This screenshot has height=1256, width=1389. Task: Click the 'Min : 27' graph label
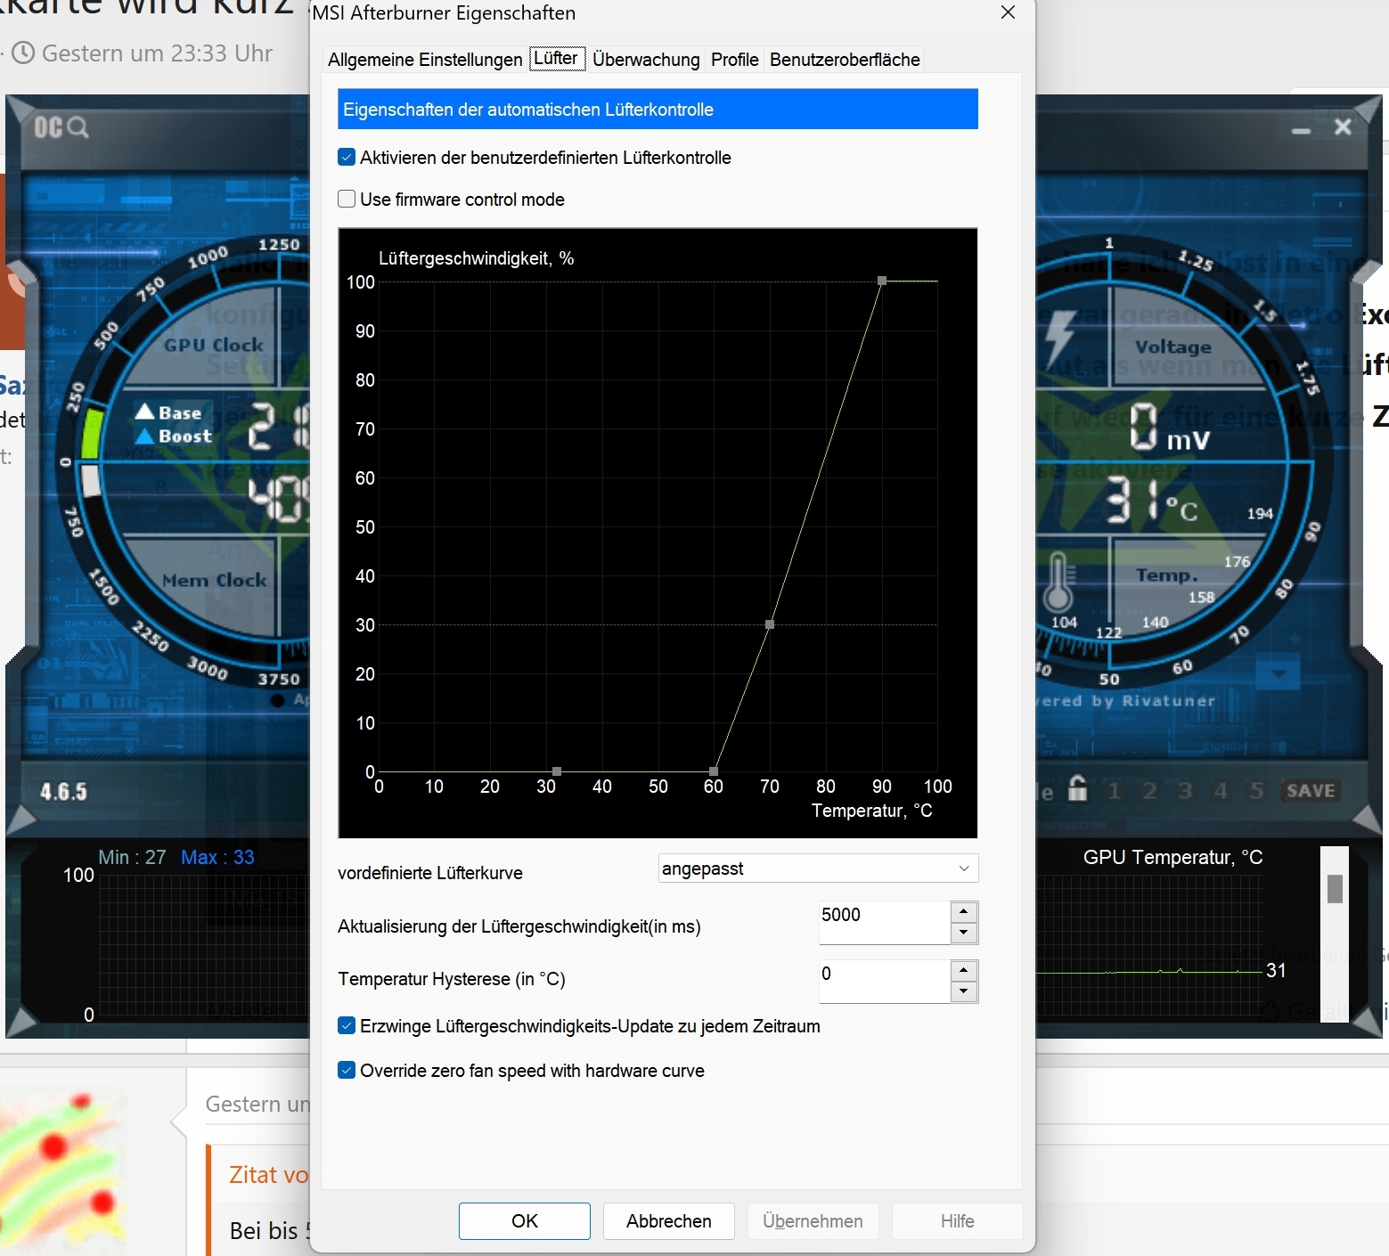coord(132,857)
